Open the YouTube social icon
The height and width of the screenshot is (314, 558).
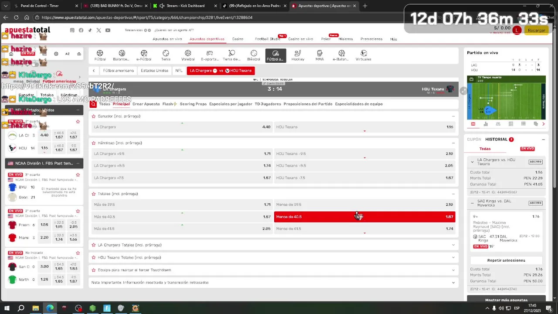108,30
